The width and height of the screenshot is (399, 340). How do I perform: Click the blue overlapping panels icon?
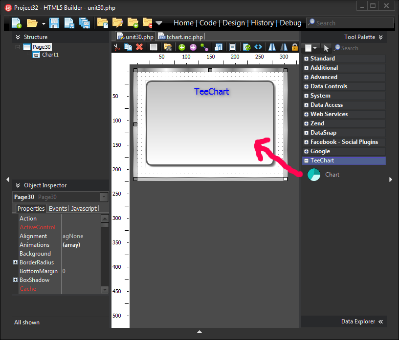(x=219, y=47)
